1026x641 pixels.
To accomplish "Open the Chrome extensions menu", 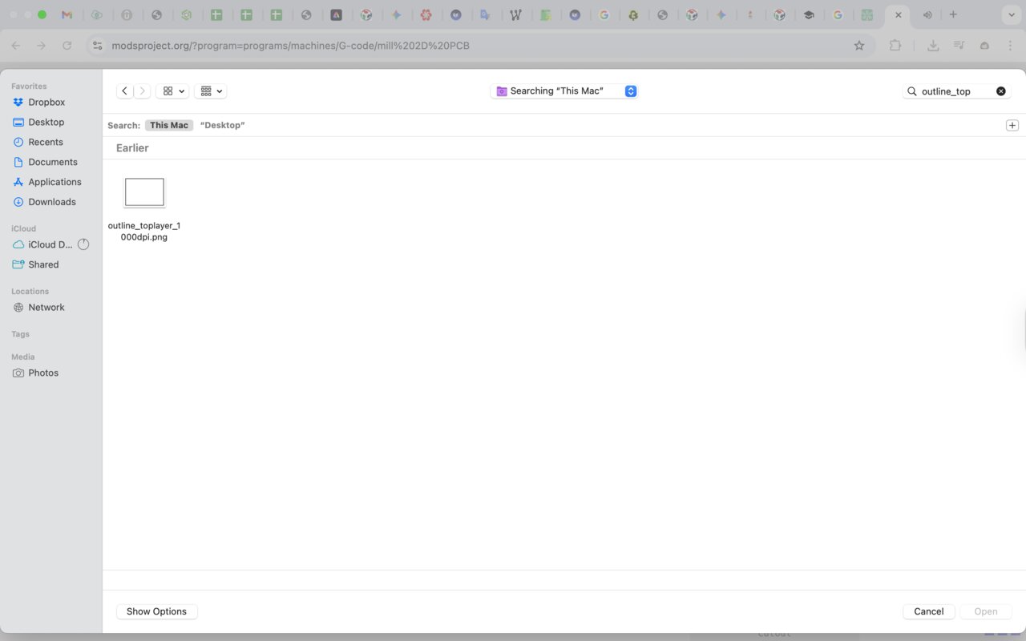I will click(895, 46).
